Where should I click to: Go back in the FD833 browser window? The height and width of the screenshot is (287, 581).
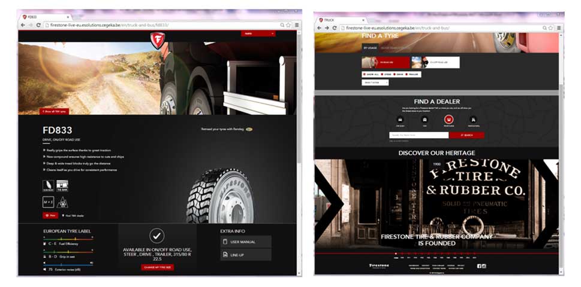pyautogui.click(x=23, y=25)
